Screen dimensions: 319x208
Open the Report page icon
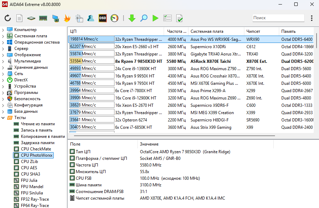pyautogui.click(x=19, y=18)
